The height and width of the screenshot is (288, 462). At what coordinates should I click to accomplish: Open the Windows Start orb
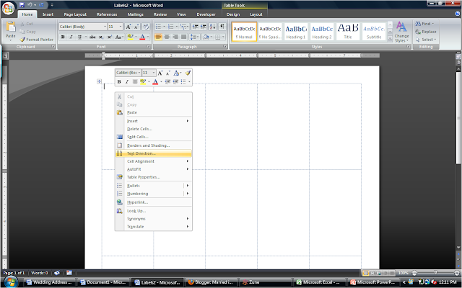[11, 282]
